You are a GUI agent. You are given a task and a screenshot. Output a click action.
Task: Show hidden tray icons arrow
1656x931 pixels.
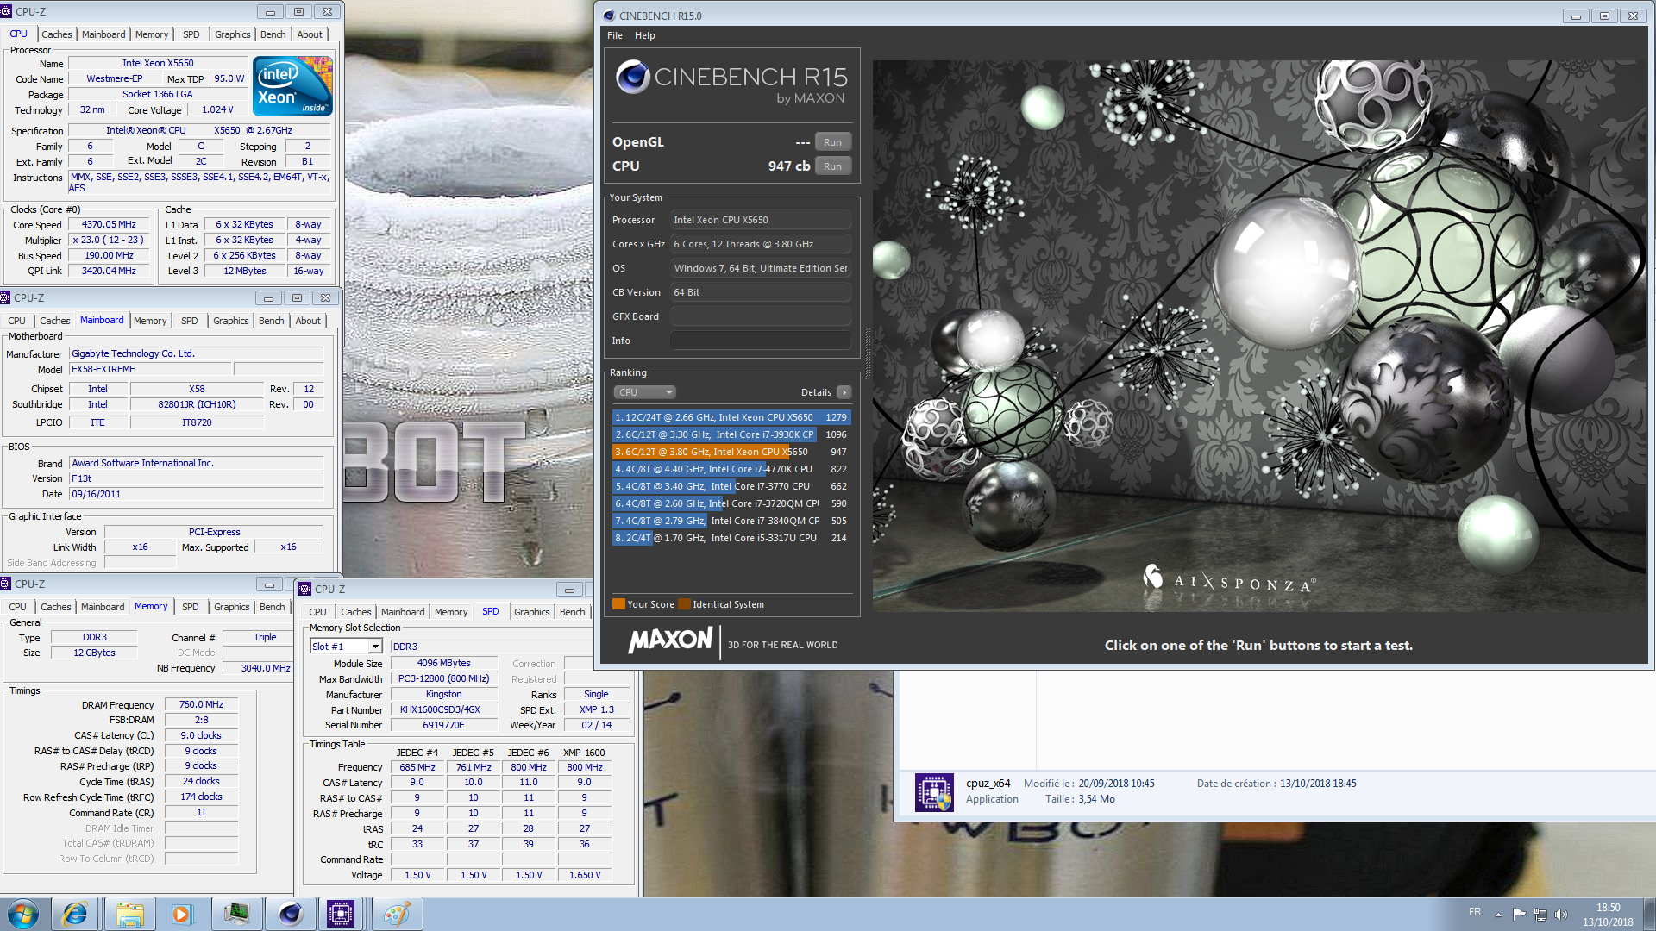click(x=1498, y=915)
